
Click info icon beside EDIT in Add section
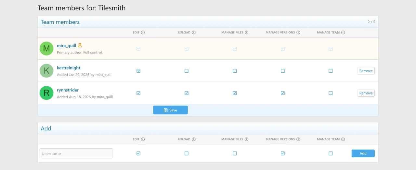[143, 139]
